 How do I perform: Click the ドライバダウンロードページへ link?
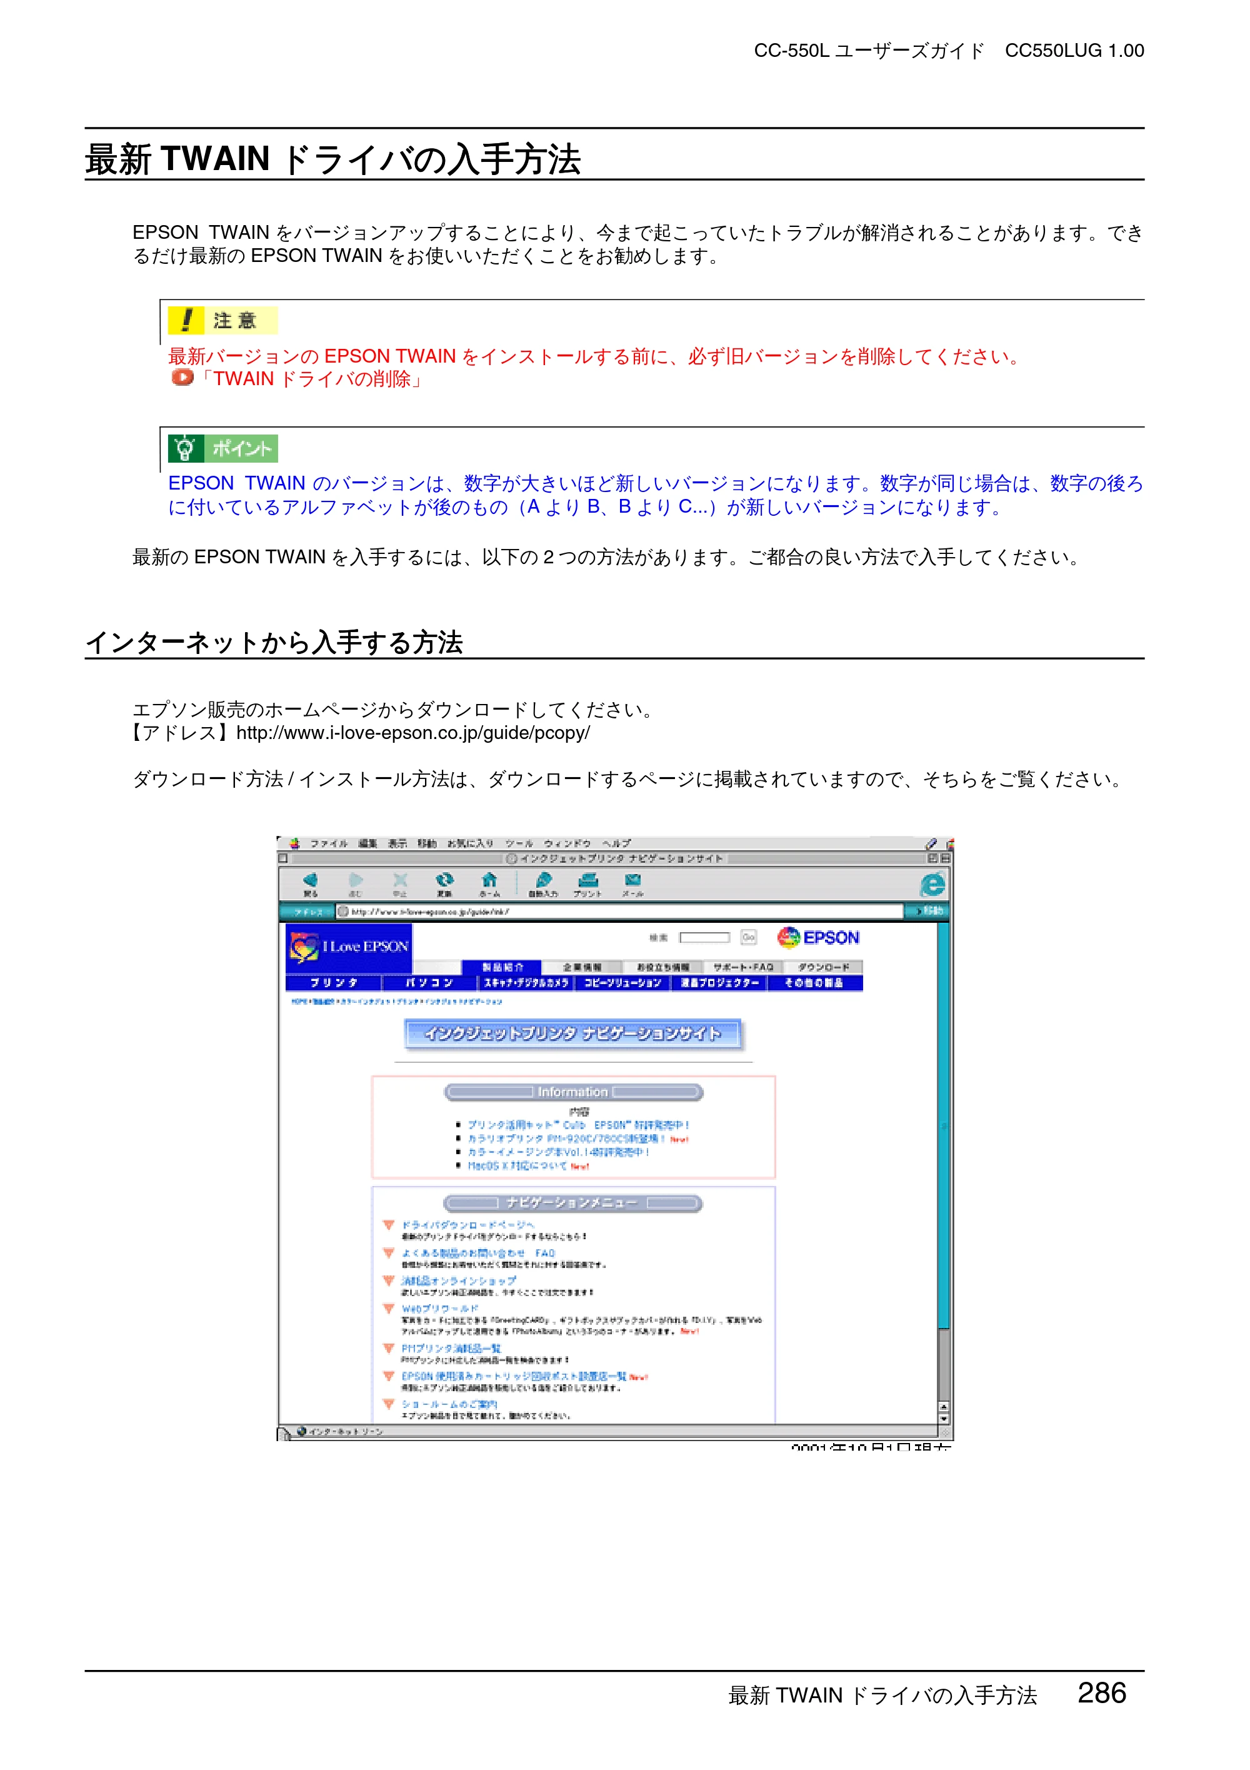pos(467,1225)
